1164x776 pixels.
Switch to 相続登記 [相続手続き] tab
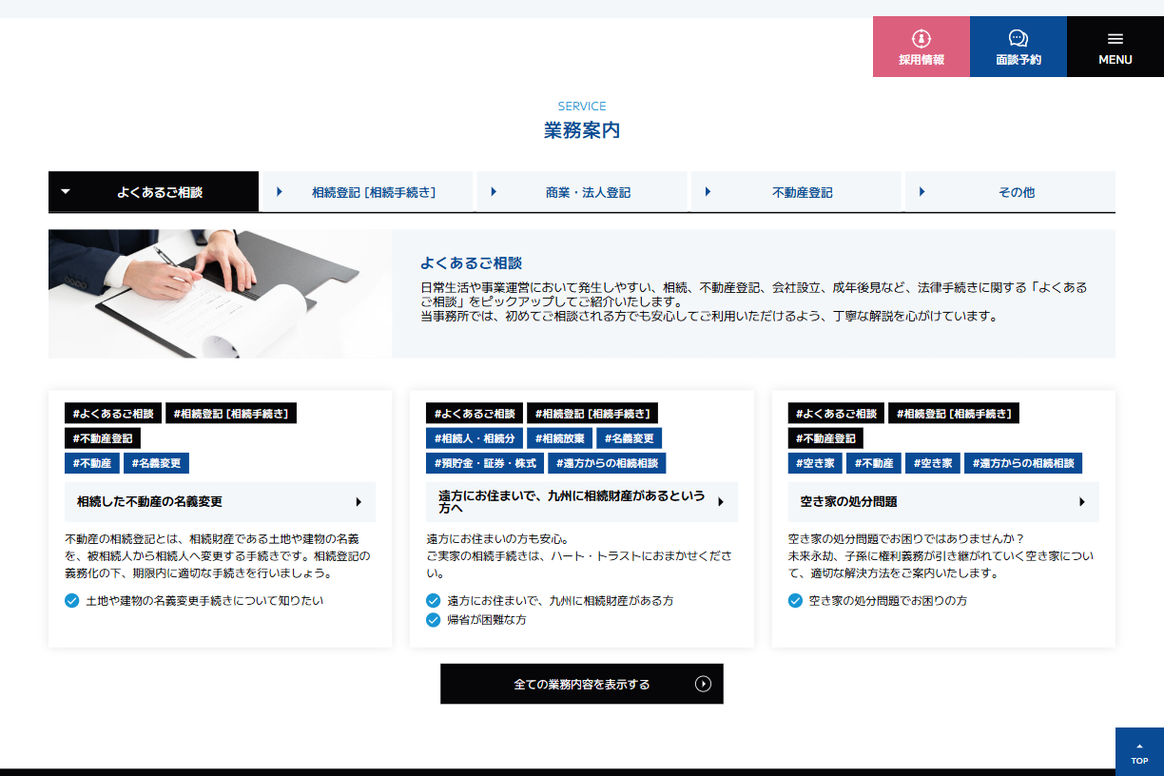[367, 192]
